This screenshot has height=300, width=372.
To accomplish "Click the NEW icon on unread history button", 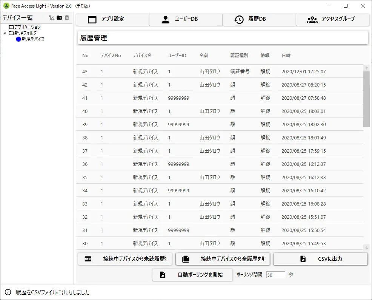I will [88, 259].
